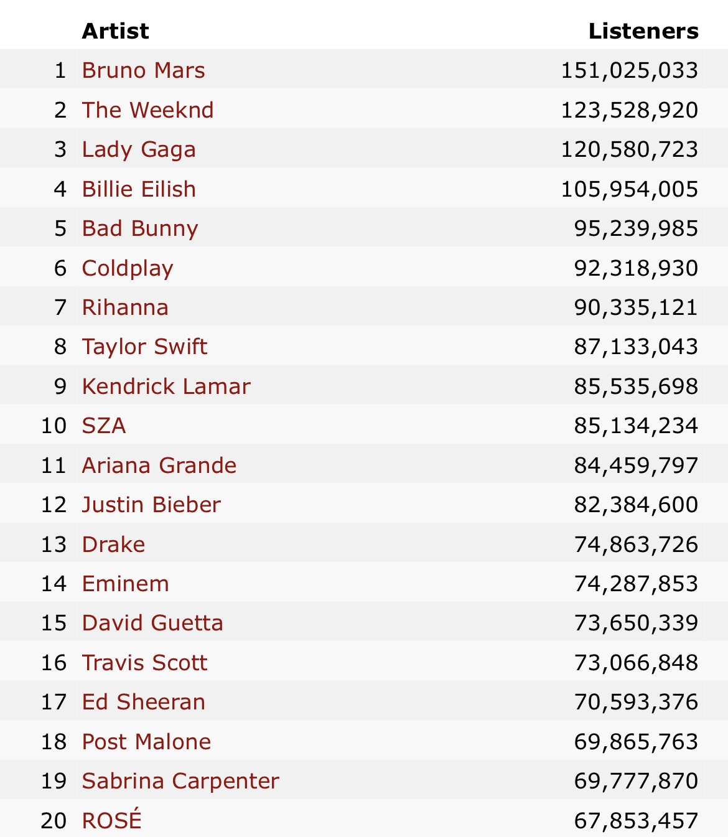Image resolution: width=728 pixels, height=837 pixels.
Task: Click The Weeknd artist link
Action: click(x=147, y=110)
